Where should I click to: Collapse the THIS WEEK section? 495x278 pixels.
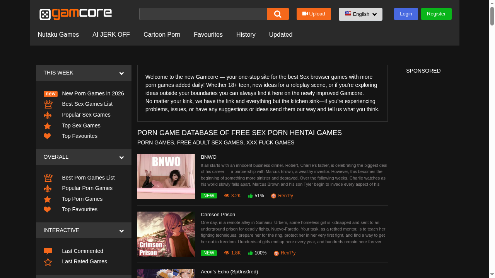(121, 73)
